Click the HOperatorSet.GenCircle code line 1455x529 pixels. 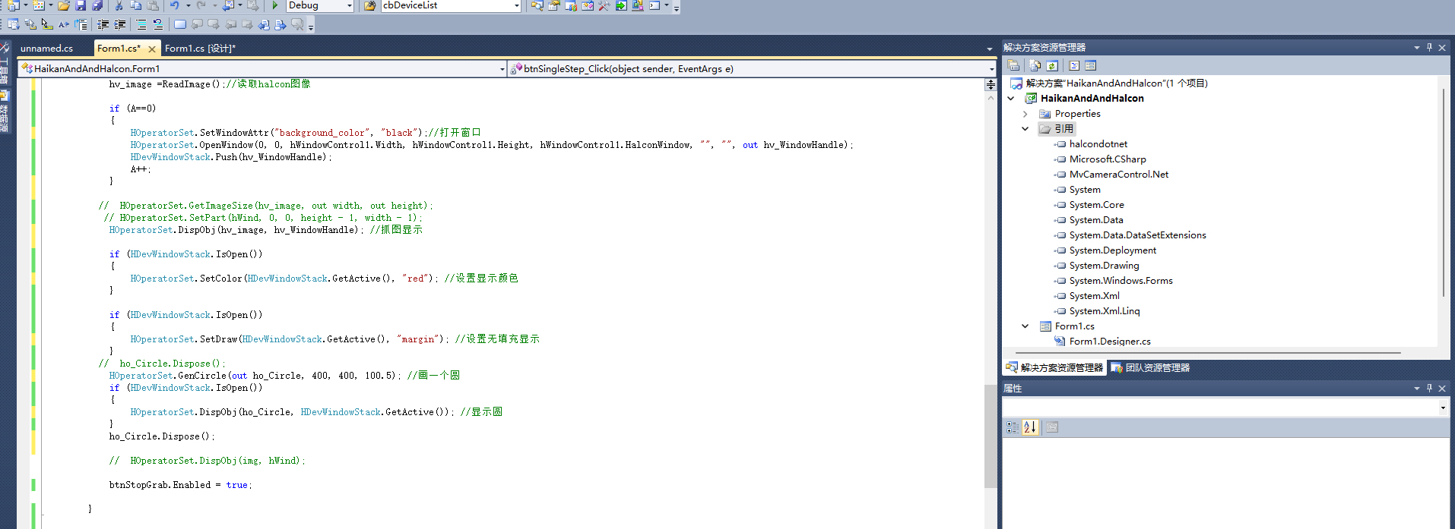pos(284,376)
